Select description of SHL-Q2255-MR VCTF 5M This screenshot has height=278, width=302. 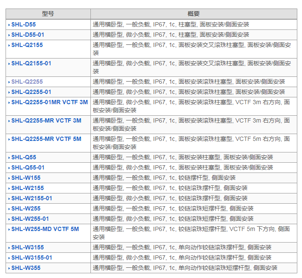coord(191,143)
